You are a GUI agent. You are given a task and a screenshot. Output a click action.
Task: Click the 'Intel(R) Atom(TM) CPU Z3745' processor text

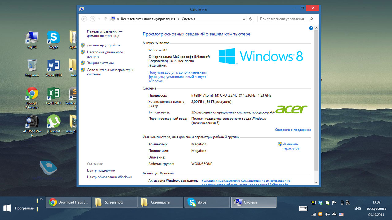coord(231,95)
